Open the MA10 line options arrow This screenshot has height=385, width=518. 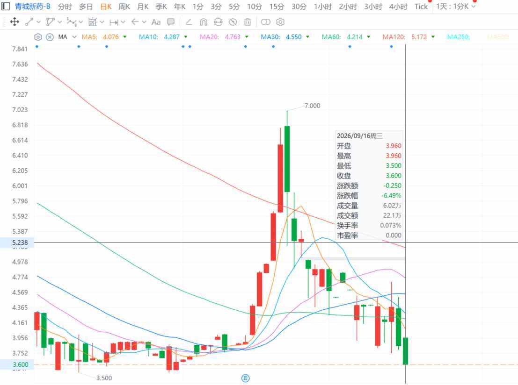coord(186,37)
